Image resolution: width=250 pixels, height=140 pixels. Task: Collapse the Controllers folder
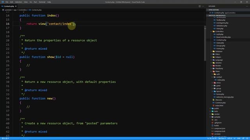pos(219,31)
